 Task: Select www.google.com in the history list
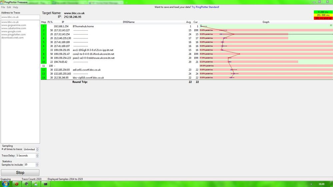click(11, 31)
